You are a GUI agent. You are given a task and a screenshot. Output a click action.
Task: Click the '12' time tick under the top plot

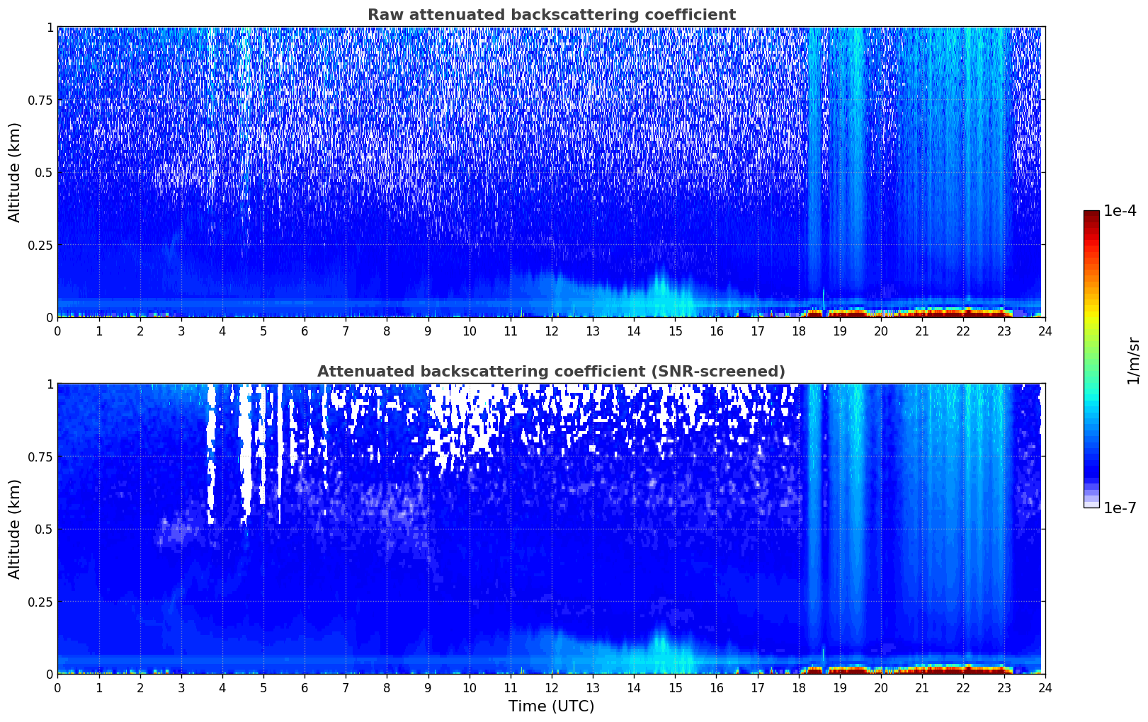(552, 331)
